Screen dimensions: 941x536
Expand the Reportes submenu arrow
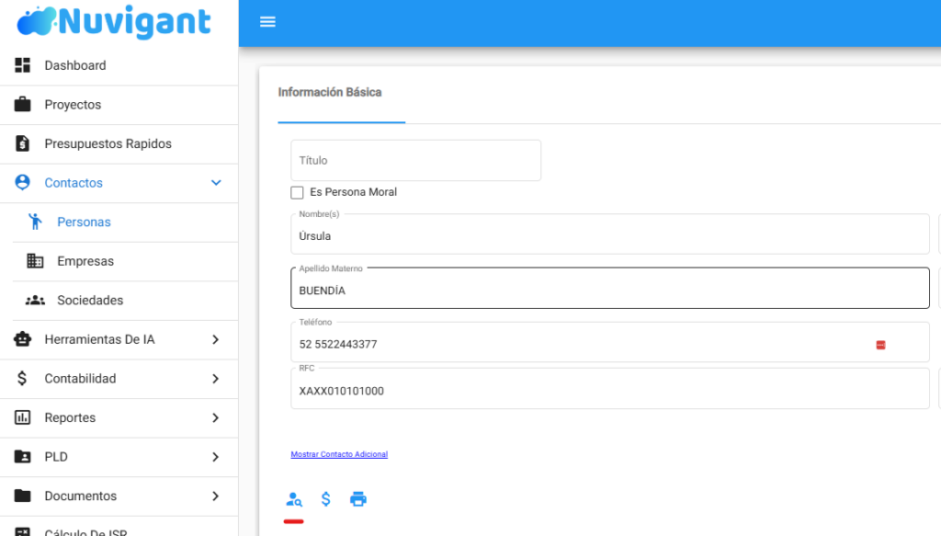coord(215,417)
